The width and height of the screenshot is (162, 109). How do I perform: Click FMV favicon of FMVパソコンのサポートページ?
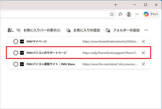(22, 53)
